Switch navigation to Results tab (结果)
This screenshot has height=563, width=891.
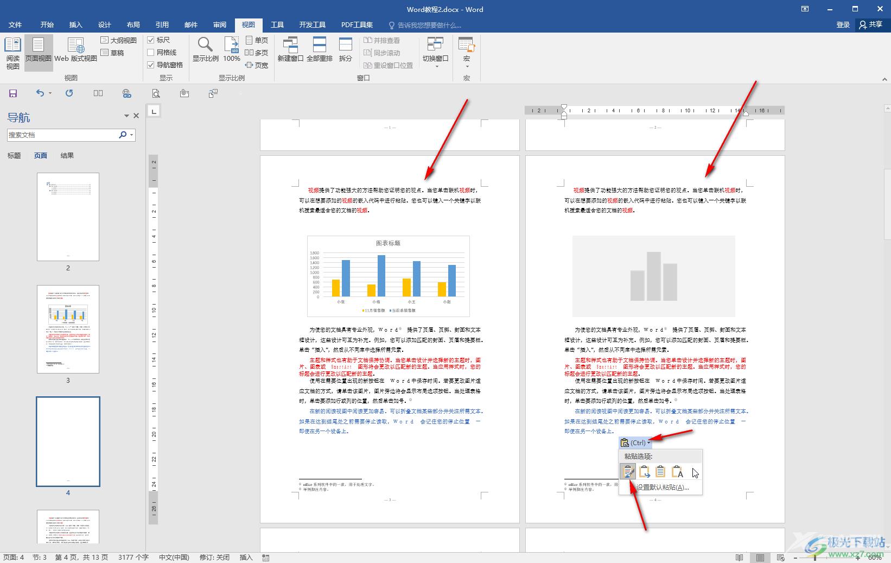(x=67, y=156)
